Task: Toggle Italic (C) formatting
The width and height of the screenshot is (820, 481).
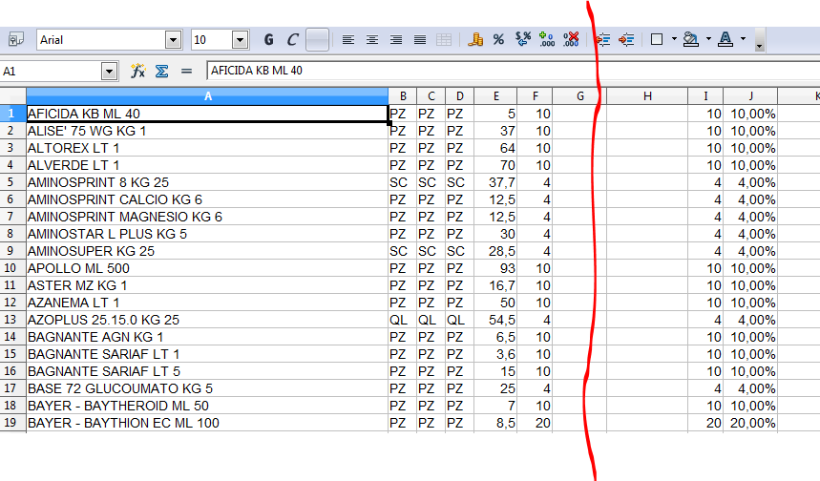Action: (x=293, y=40)
